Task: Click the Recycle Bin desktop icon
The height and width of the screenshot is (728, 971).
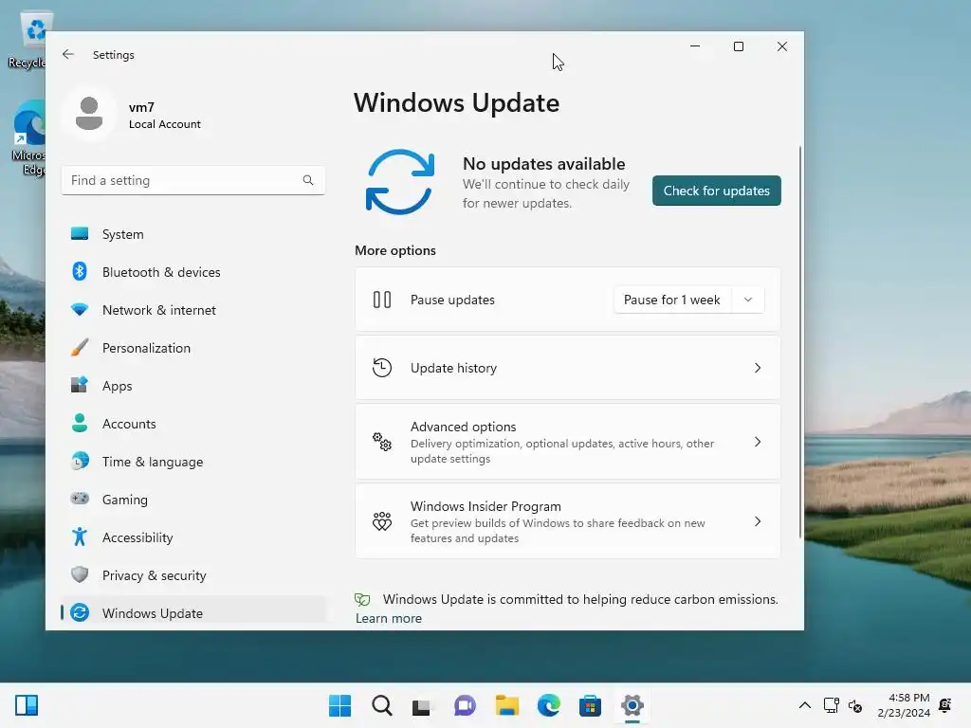Action: coord(27,40)
